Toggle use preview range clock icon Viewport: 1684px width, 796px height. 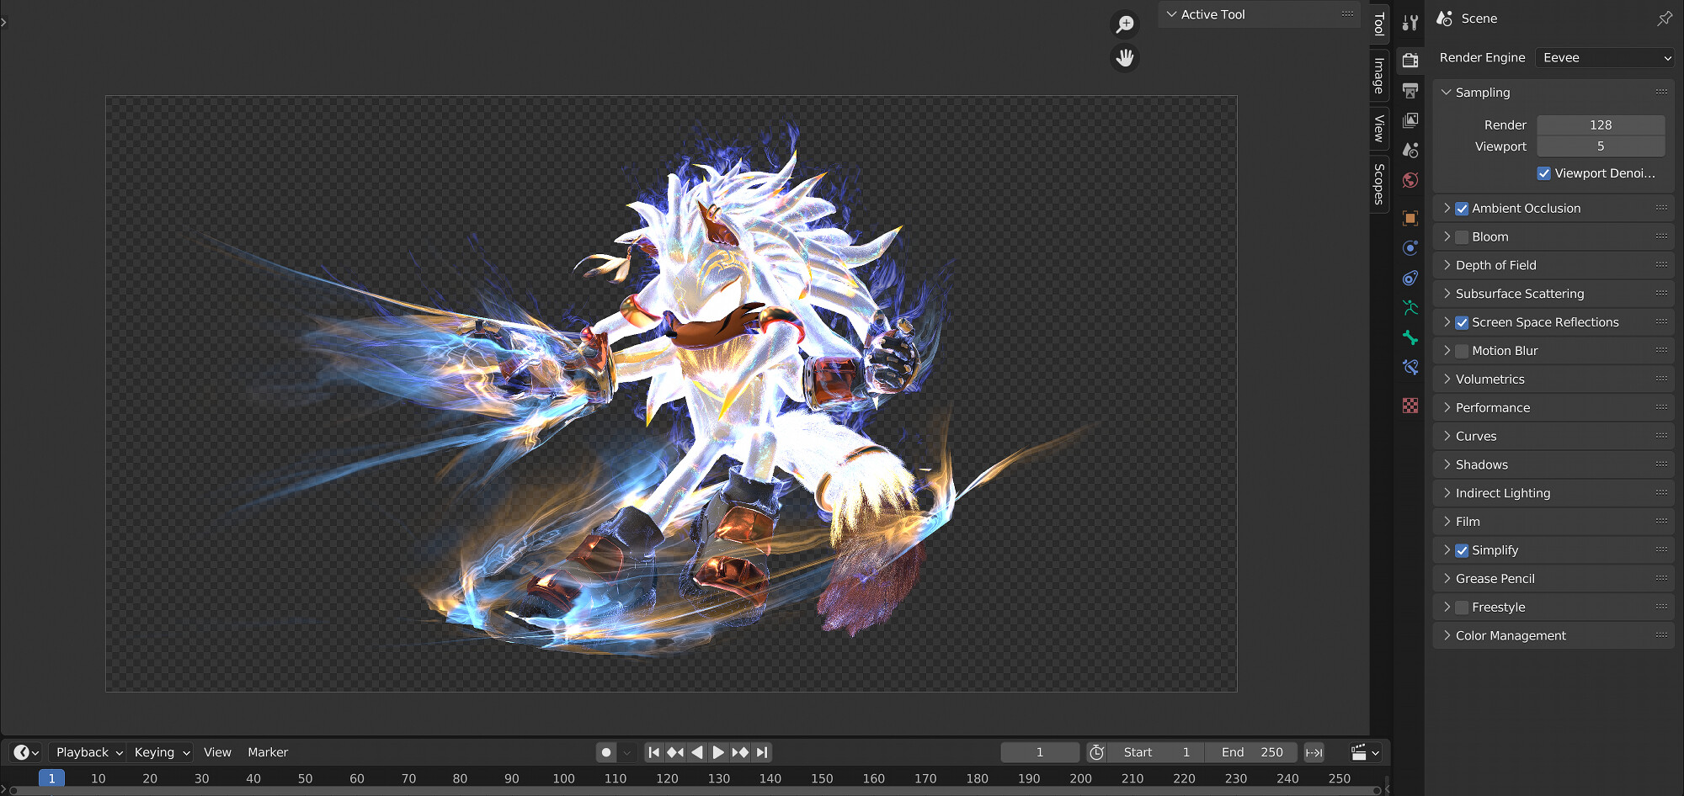pyautogui.click(x=1096, y=752)
